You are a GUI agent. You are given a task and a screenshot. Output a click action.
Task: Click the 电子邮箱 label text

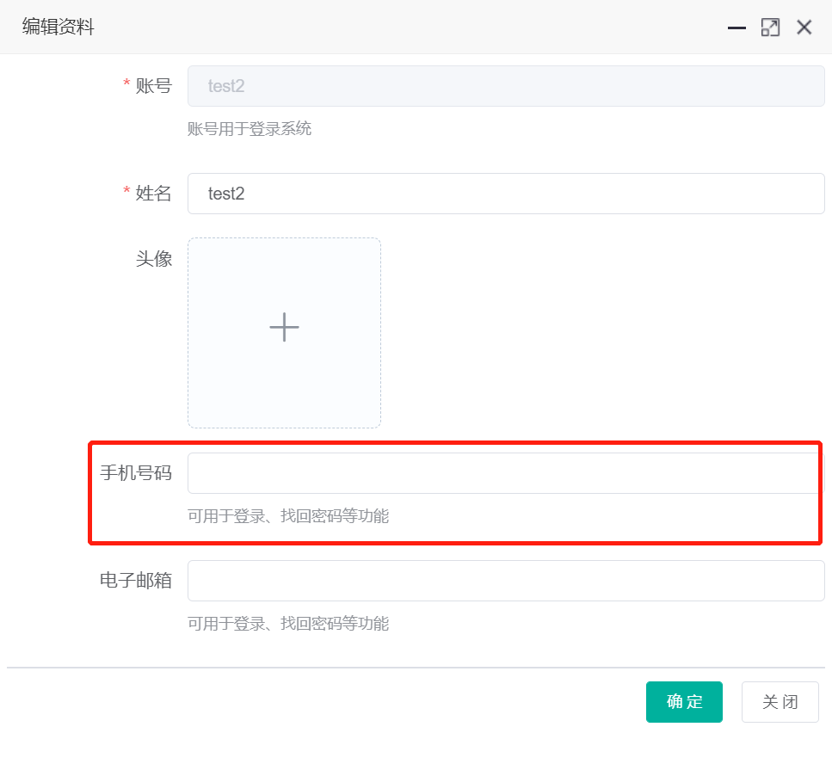(136, 581)
